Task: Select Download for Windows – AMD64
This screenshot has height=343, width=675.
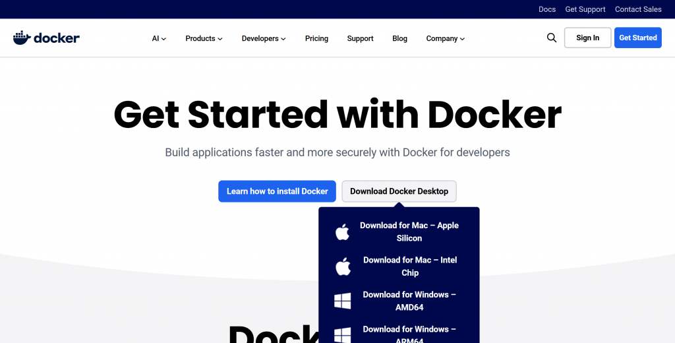Action: click(x=399, y=301)
